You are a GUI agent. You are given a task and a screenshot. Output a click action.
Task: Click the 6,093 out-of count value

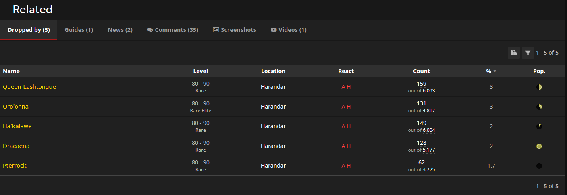pyautogui.click(x=429, y=91)
